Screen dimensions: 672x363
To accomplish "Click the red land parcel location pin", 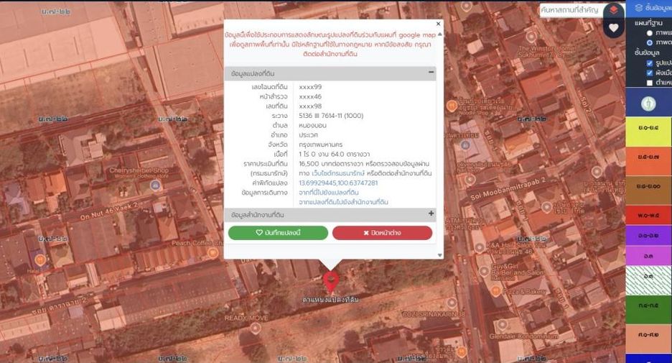I will pyautogui.click(x=331, y=282).
